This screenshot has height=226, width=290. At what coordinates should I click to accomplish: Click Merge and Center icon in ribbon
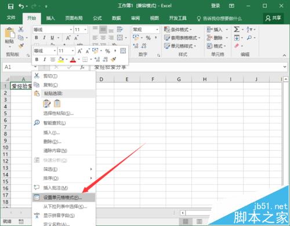tap(120, 38)
